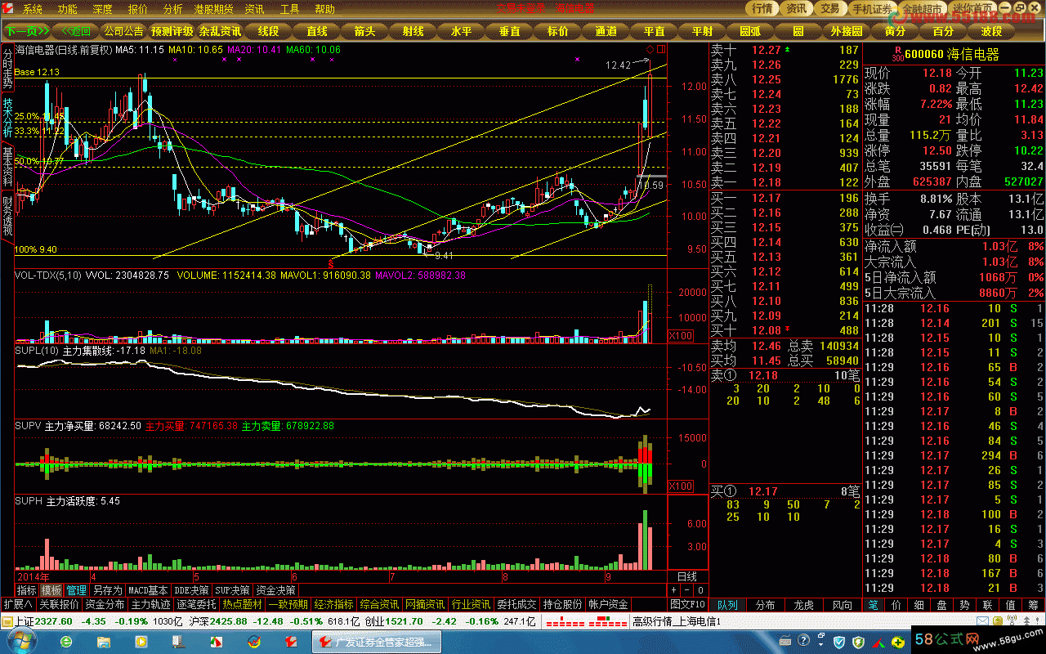Switch to 行情 quotes mode

762,8
